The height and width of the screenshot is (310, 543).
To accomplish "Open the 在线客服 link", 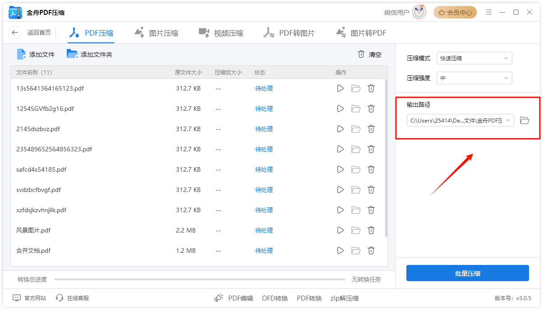I will coord(72,298).
